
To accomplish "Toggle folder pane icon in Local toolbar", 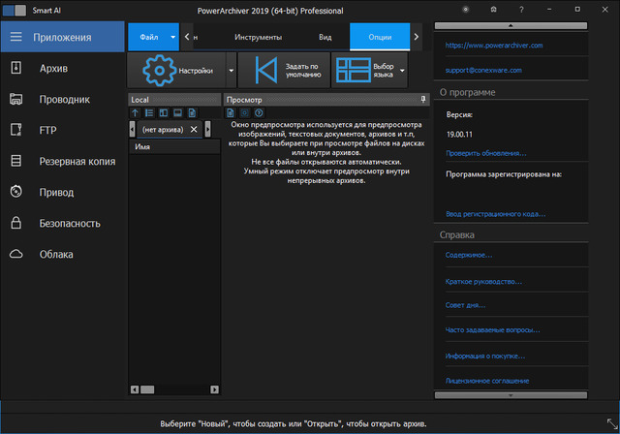I will [164, 113].
